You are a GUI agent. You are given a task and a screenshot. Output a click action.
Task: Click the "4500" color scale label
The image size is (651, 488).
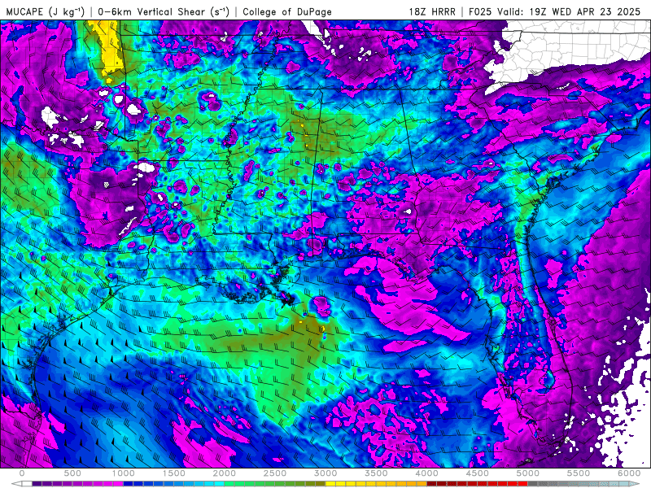click(x=478, y=473)
